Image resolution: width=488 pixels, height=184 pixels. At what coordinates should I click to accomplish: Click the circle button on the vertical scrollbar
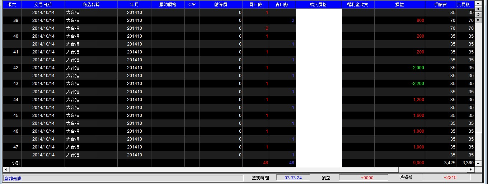pos(478,14)
